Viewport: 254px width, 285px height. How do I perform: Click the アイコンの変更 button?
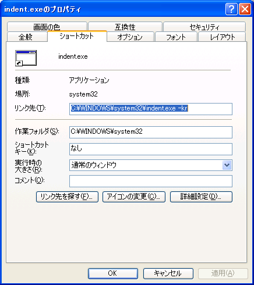tap(134, 197)
